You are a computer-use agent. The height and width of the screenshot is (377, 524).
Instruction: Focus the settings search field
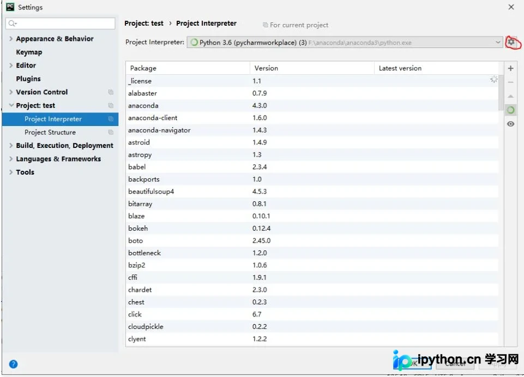60,23
